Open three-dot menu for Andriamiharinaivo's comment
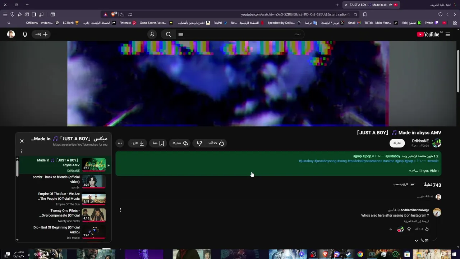This screenshot has height=259, width=460. (120, 210)
